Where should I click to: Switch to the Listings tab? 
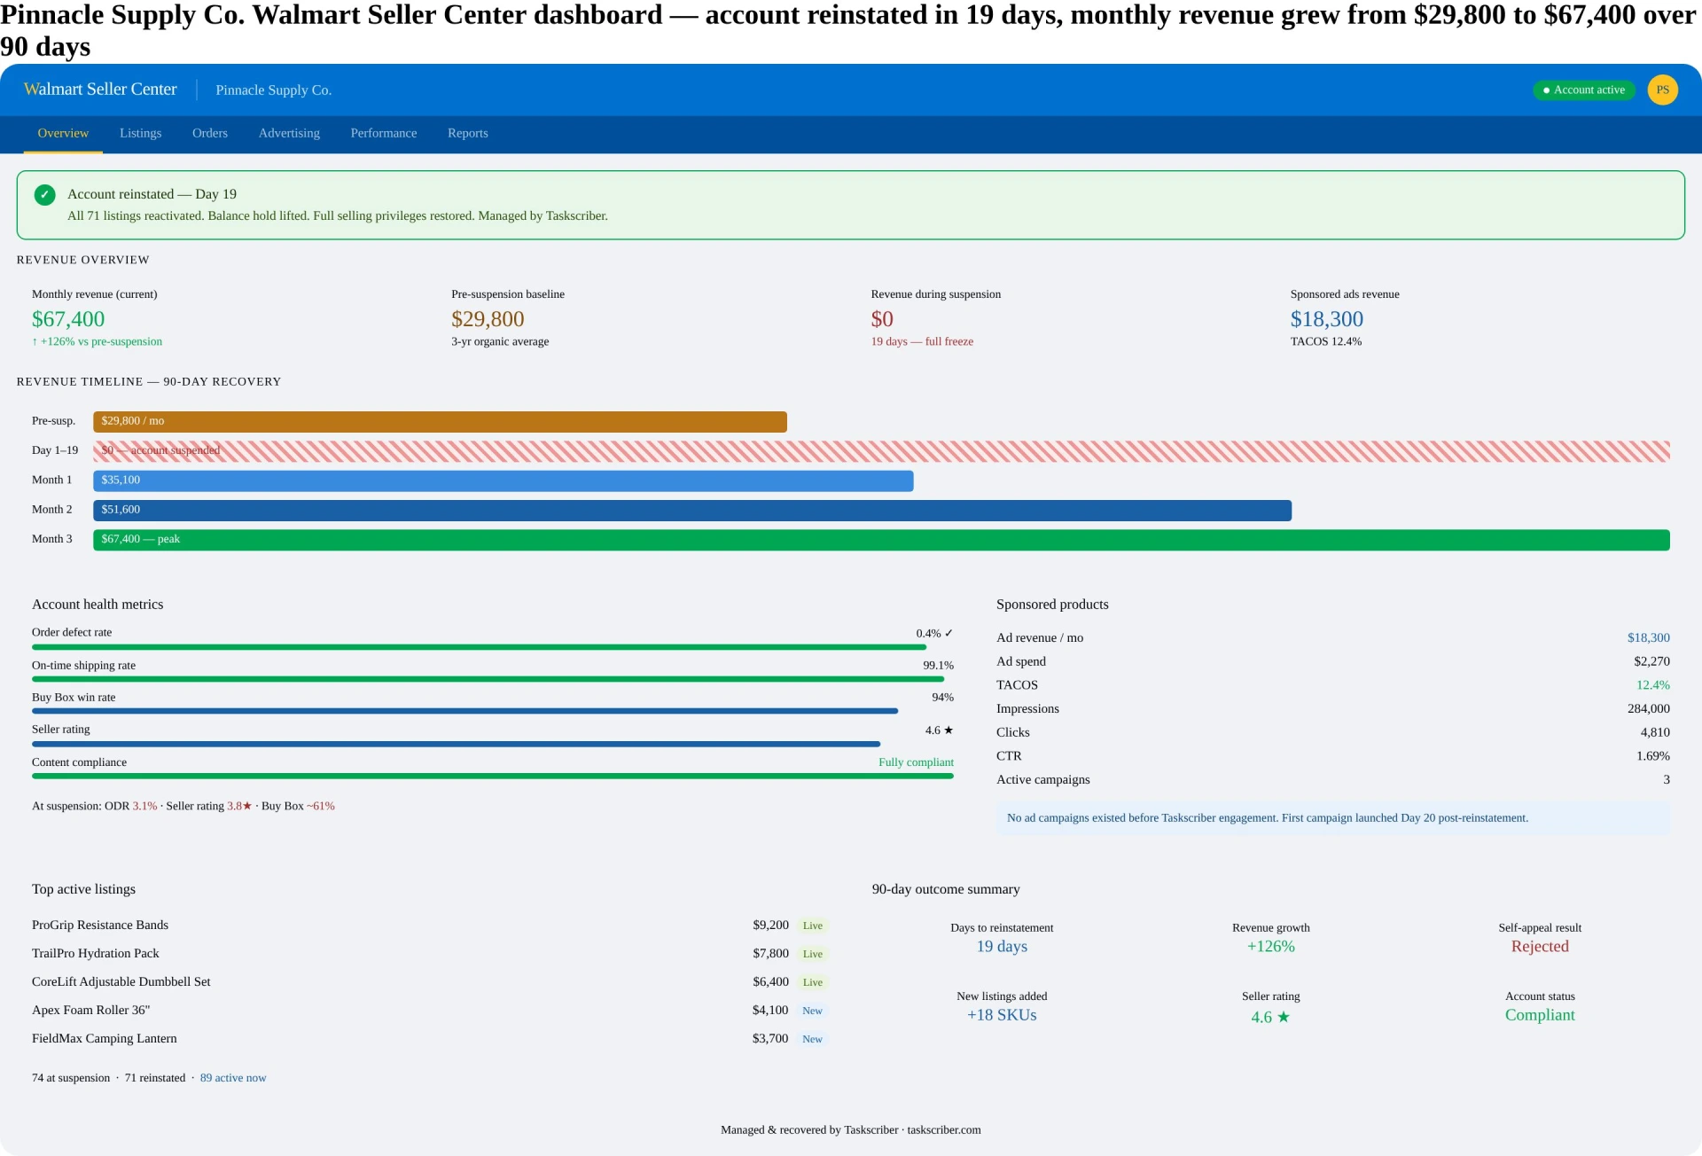tap(141, 133)
